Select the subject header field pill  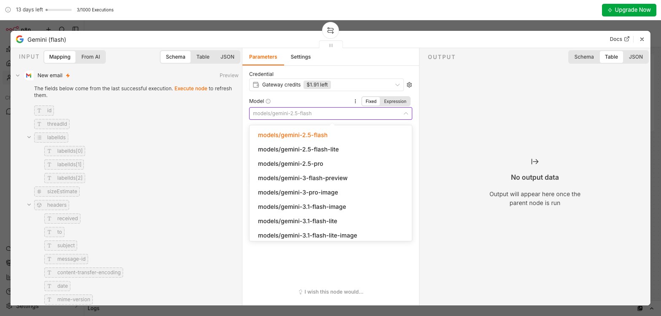[x=61, y=246]
